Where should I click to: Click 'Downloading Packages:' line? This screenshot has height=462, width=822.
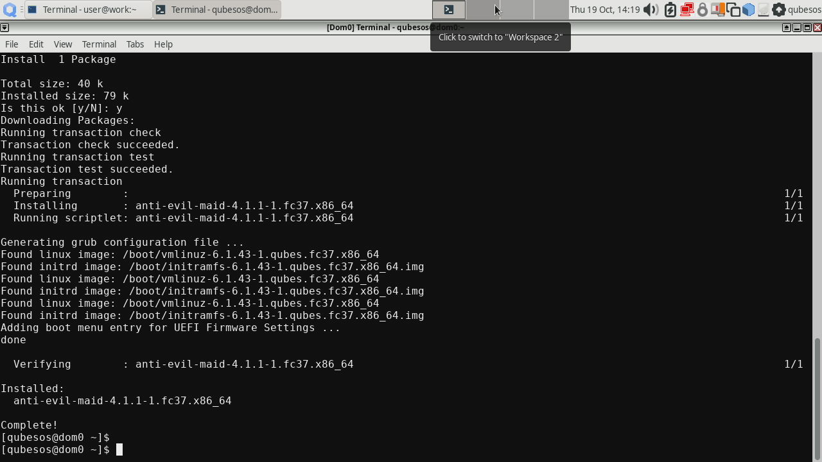point(68,121)
